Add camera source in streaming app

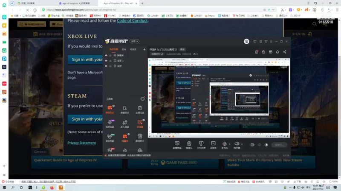click(x=189, y=145)
